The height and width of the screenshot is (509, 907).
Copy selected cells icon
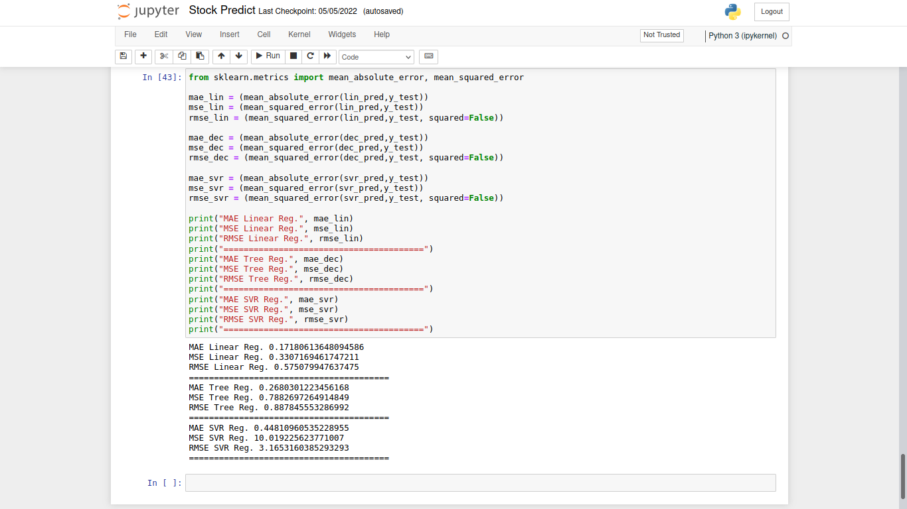tap(182, 56)
